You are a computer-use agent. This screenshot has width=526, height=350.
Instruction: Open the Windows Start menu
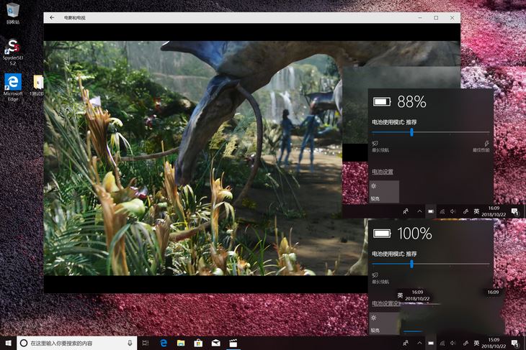[9, 343]
